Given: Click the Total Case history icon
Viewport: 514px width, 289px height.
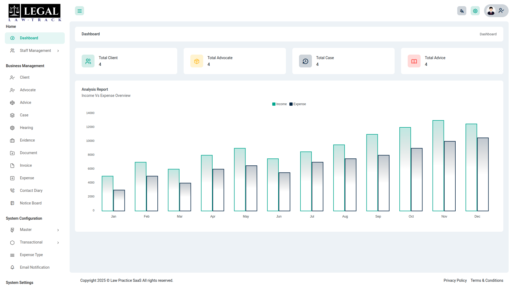Looking at the screenshot, I should (x=305, y=61).
